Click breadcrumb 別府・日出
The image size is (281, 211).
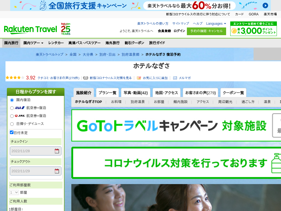pos(107,54)
